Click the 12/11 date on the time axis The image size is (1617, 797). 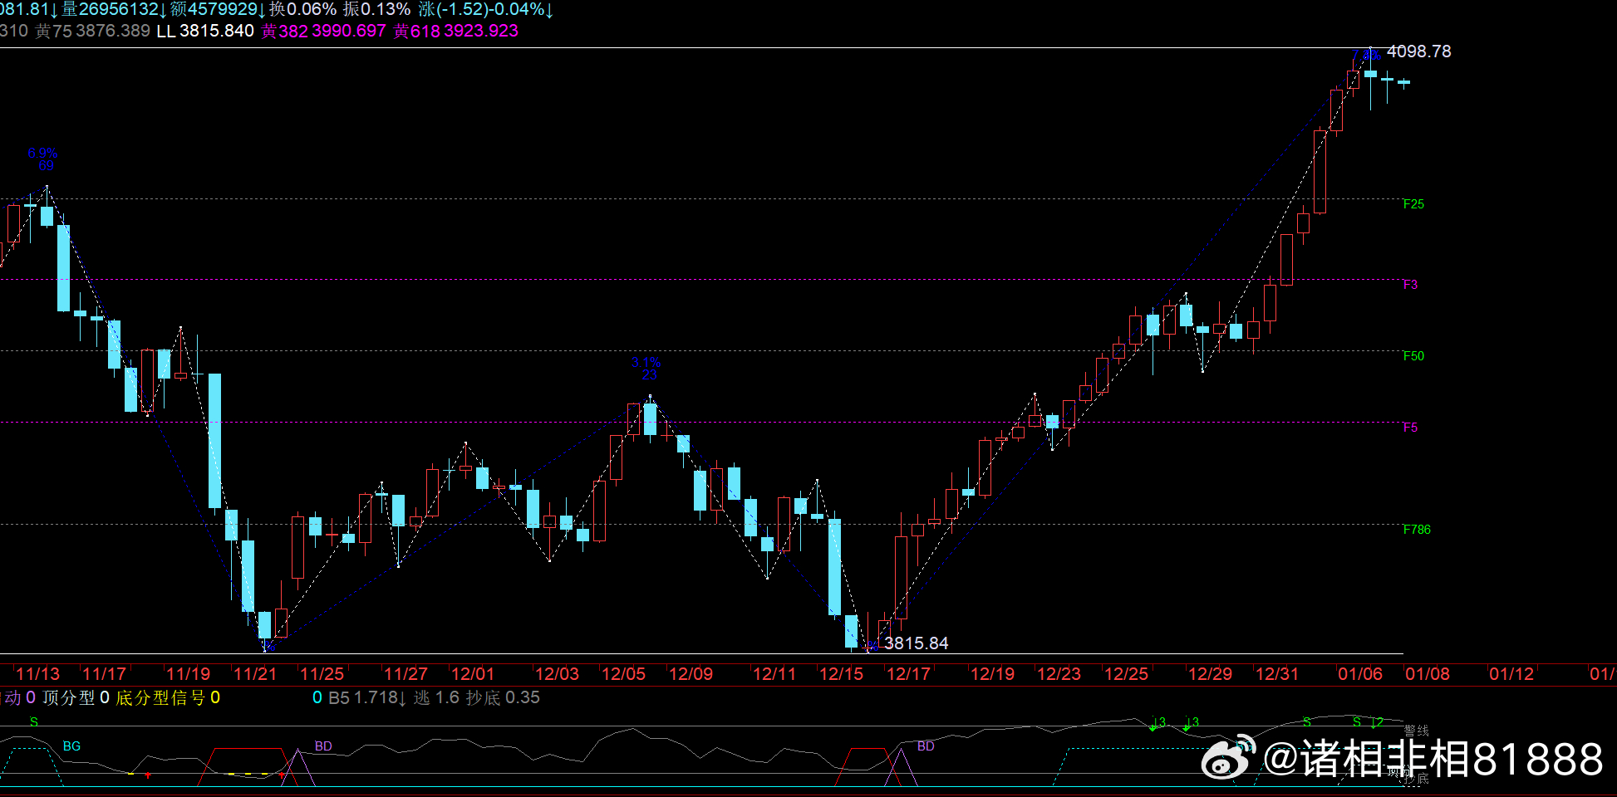[774, 674]
